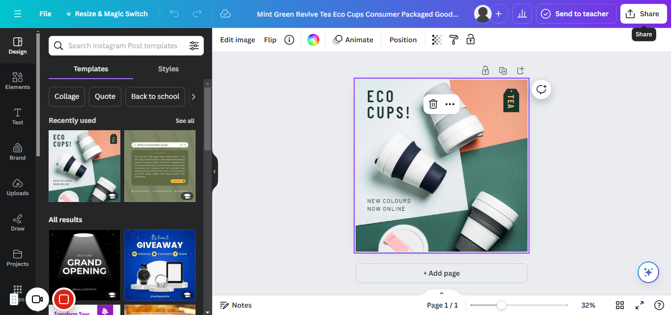Image resolution: width=671 pixels, height=315 pixels.
Task: Select the Collage category chip
Action: coord(67,97)
